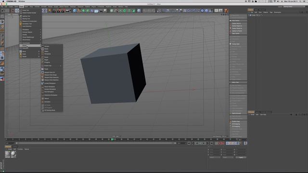Image resolution: width=308 pixels, height=173 pixels.
Task: Select the Cube object in Objects manager
Action: (x=254, y=15)
